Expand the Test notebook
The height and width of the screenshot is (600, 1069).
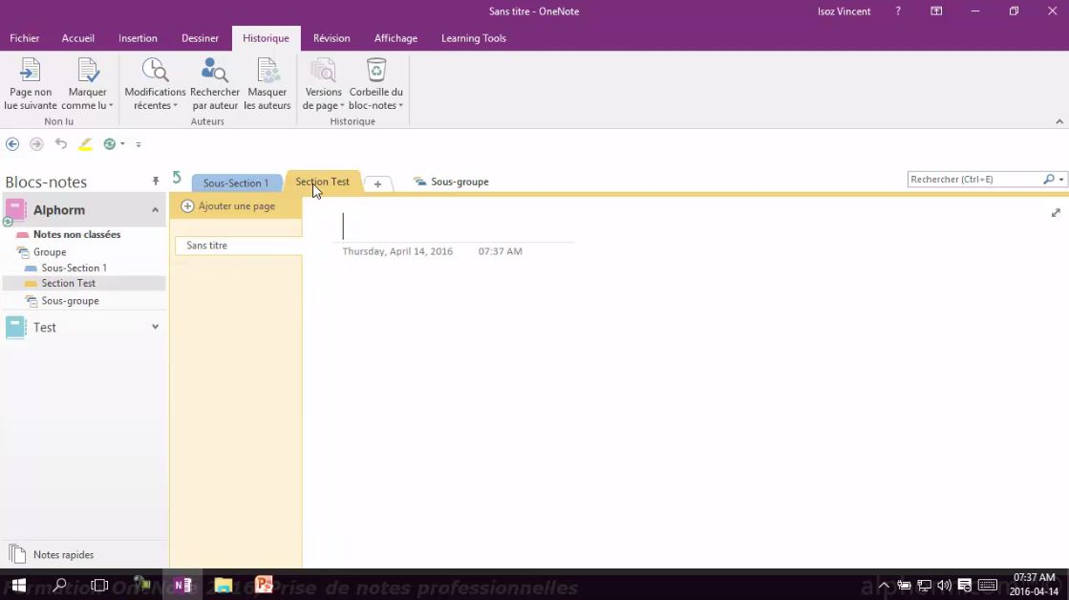154,327
